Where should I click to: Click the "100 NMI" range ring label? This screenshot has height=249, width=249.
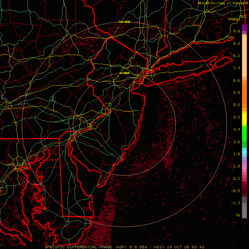[x=124, y=22]
